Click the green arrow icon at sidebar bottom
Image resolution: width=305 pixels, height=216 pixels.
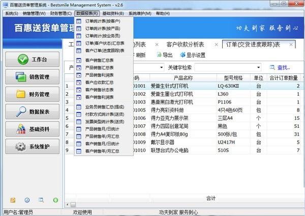[55, 200]
